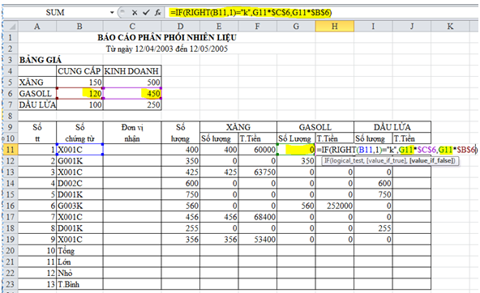Click the cell with value 250 in row 7
480x293 pixels.
coord(132,104)
